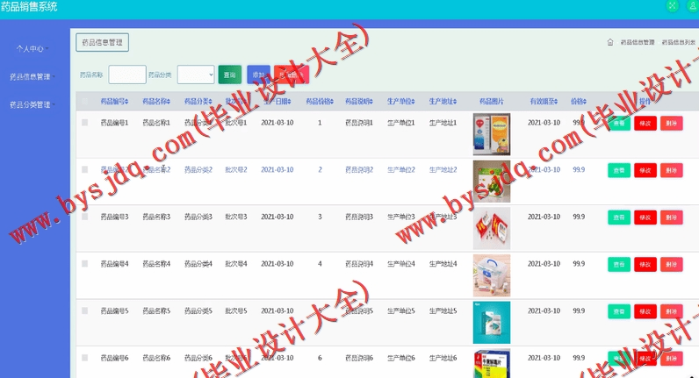View details for row 药品编号2

619,170
